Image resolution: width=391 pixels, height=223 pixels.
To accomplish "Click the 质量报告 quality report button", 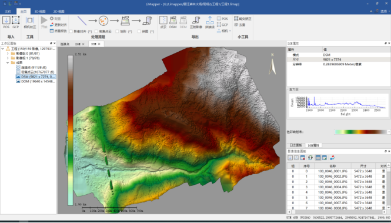I will pyautogui.click(x=58, y=31).
